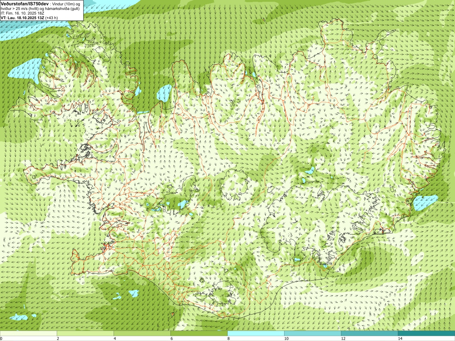This screenshot has width=455, height=341.
Task: Click the 'IT: Fim. 16. 10. 2025 18Z' line
Action: click(22, 13)
